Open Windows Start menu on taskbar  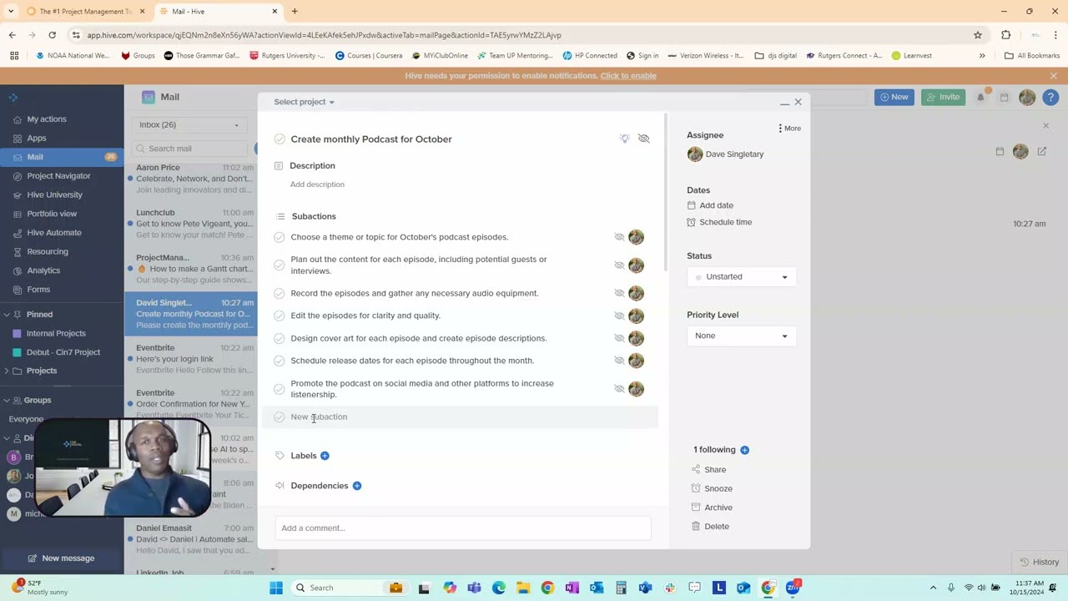276,588
